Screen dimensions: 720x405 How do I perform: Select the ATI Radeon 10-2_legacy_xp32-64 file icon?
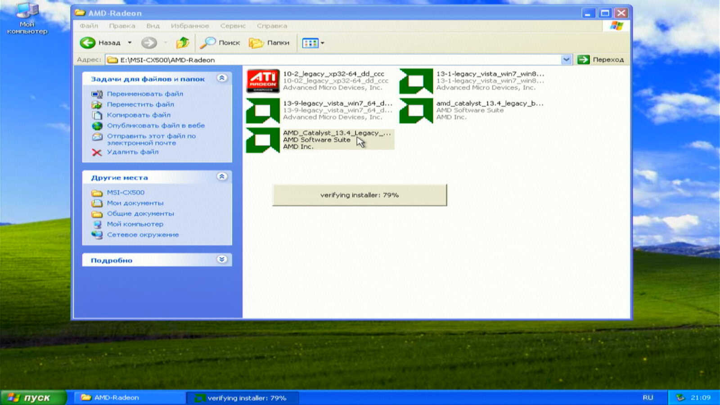coord(263,81)
